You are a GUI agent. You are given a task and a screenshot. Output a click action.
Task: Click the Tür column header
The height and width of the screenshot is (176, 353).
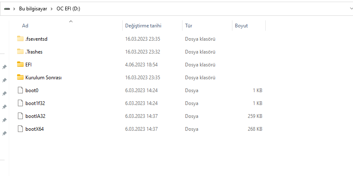pos(188,26)
